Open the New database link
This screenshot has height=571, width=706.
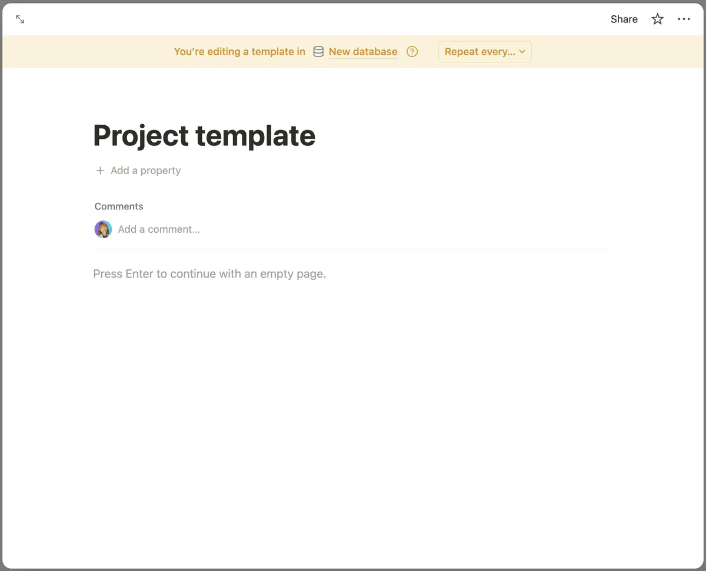[x=363, y=52]
